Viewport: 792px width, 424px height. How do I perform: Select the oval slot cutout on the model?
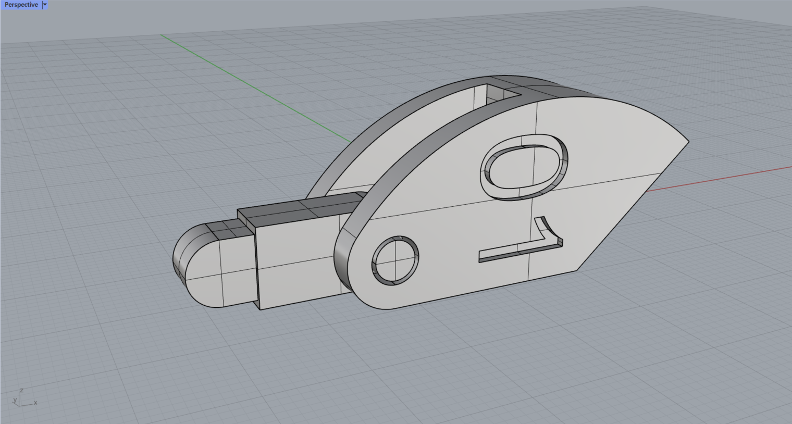pyautogui.click(x=523, y=167)
